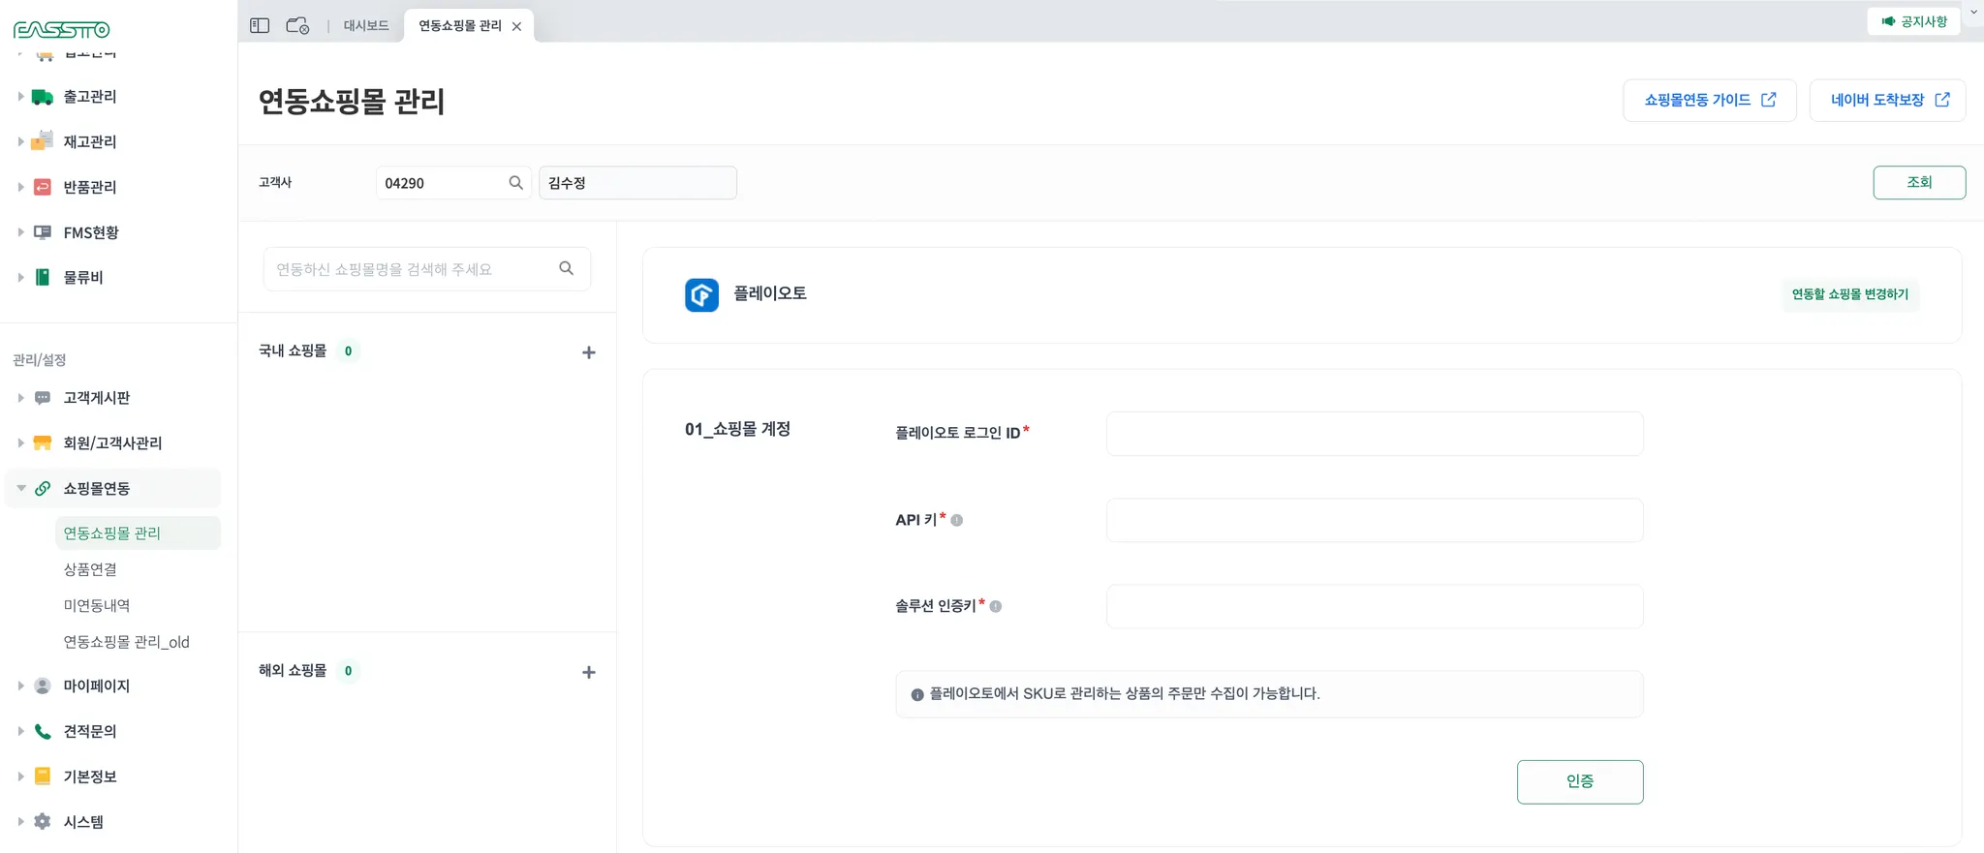The height and width of the screenshot is (853, 1984).
Task: Click the 고객게시판 speech bubble icon
Action: (43, 398)
